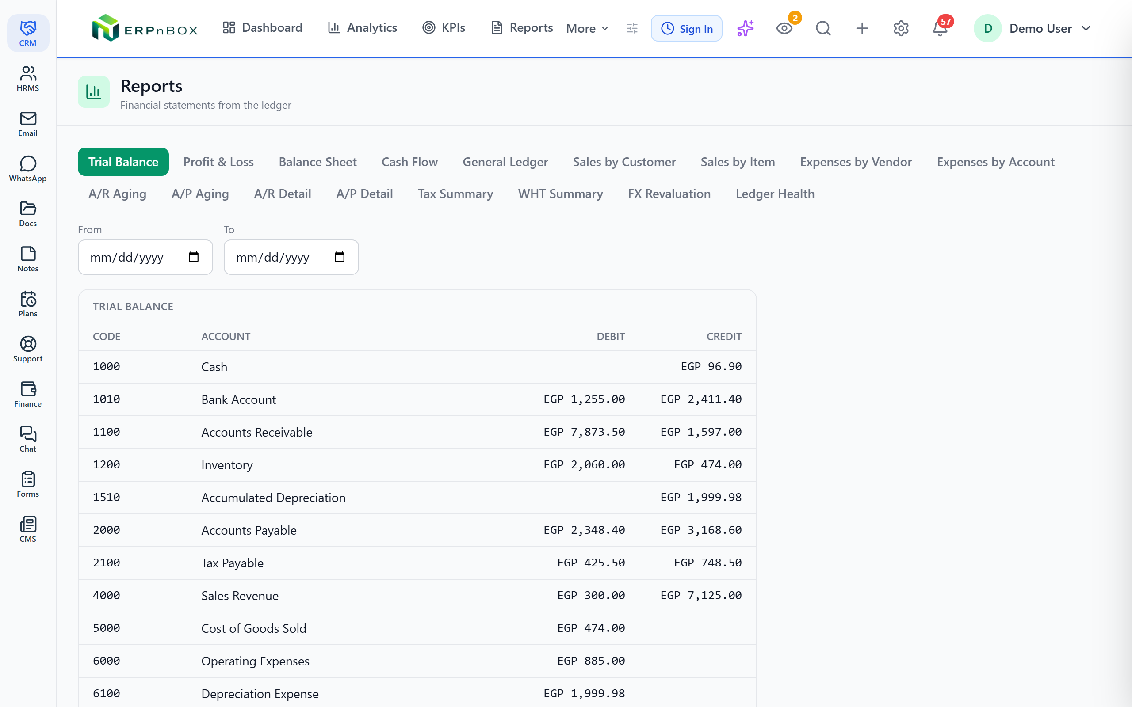Viewport: 1132px width, 707px height.
Task: Open Forms from the sidebar
Action: 27,484
